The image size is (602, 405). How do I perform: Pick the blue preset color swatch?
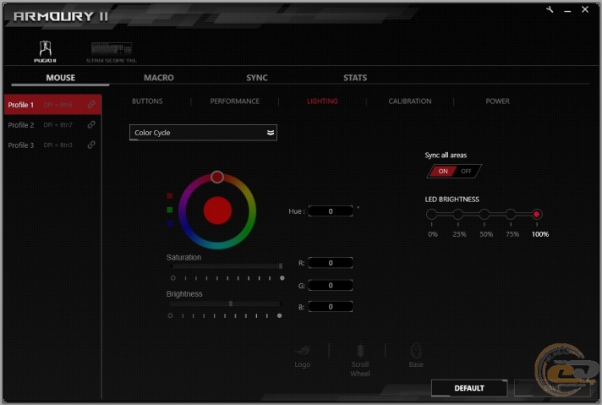click(170, 223)
